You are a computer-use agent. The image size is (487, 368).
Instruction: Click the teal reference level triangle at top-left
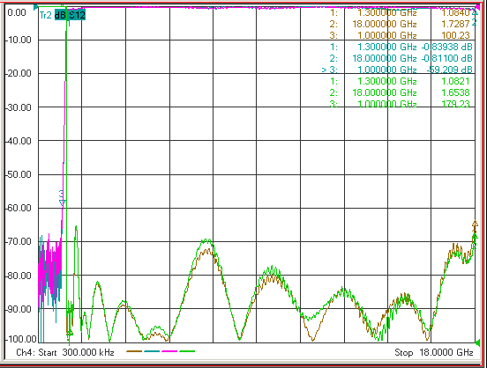35,7
